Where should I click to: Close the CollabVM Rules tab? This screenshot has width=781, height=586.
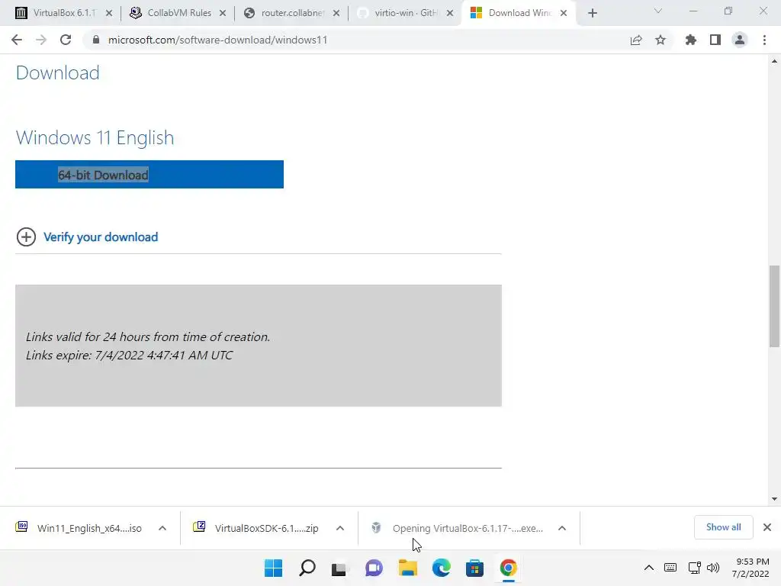[223, 13]
